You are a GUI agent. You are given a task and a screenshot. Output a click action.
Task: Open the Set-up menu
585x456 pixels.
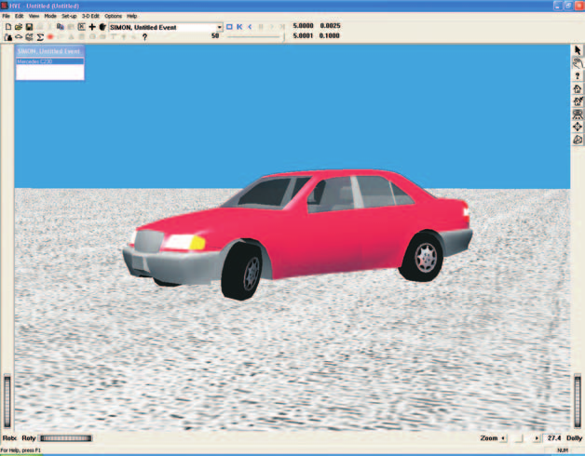(69, 16)
